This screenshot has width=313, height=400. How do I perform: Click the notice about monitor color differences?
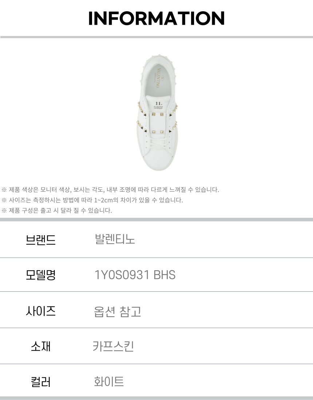pyautogui.click(x=110, y=189)
